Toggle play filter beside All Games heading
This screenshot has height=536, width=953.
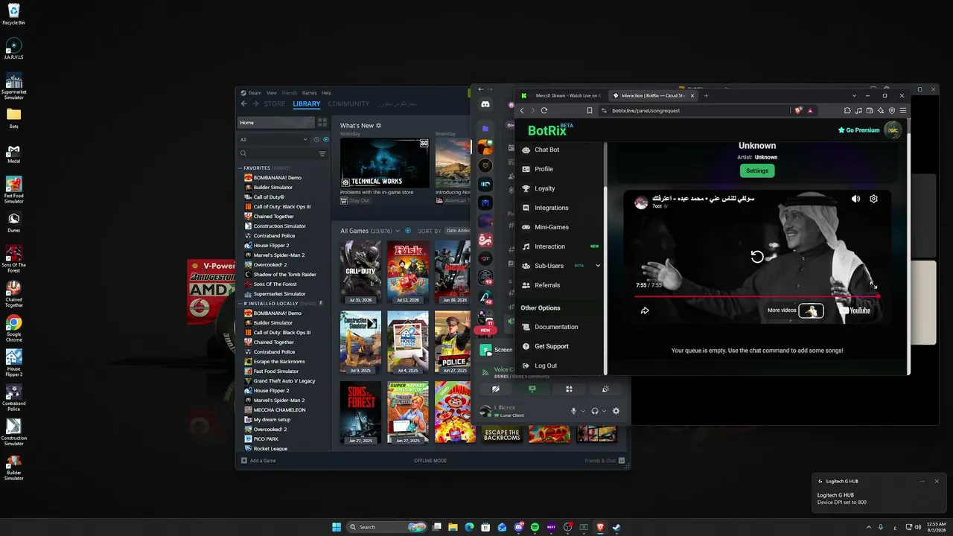pyautogui.click(x=408, y=231)
